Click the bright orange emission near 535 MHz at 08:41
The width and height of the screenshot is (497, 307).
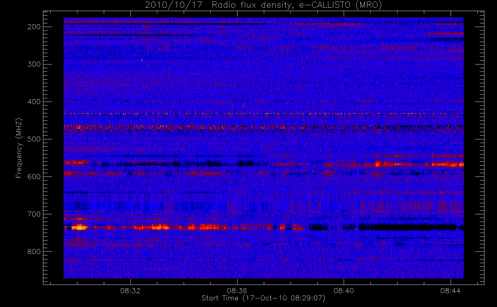[377, 164]
